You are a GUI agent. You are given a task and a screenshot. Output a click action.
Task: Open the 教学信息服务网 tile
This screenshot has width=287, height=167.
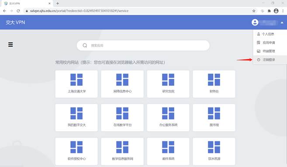pos(122,151)
